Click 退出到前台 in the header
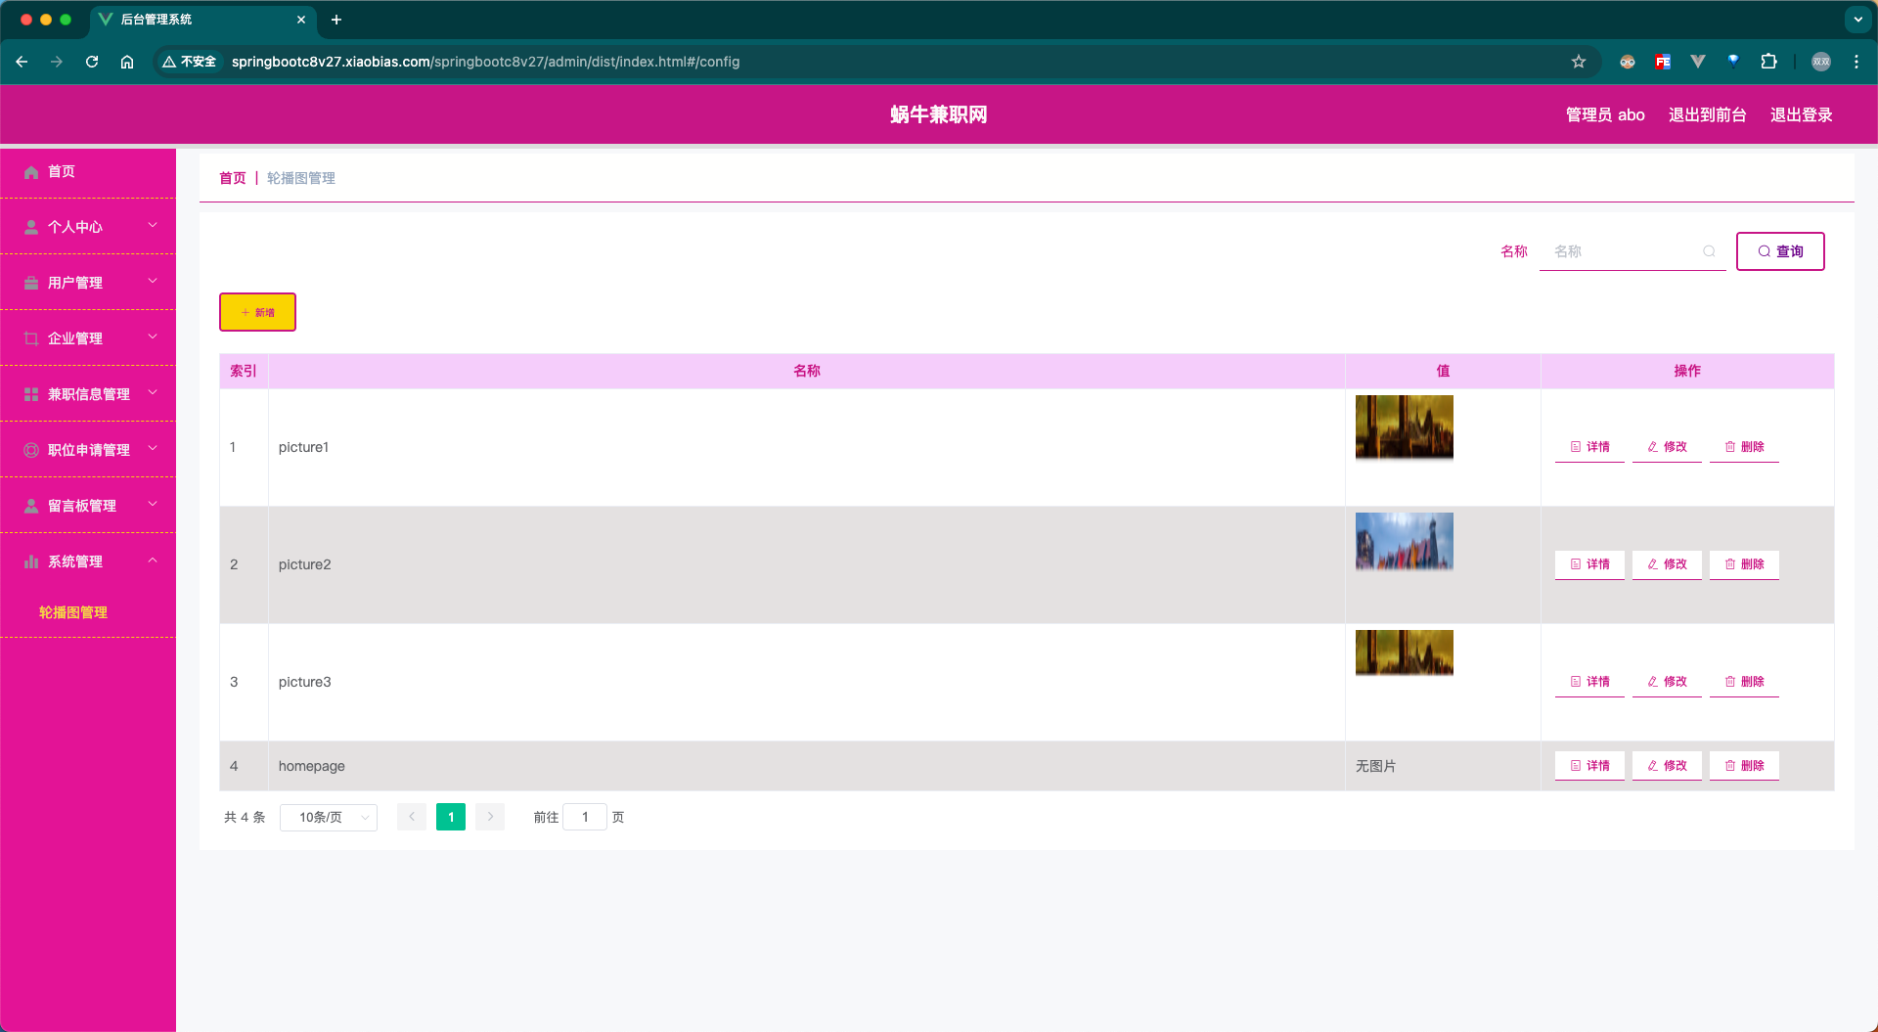The height and width of the screenshot is (1032, 1878). [x=1708, y=115]
